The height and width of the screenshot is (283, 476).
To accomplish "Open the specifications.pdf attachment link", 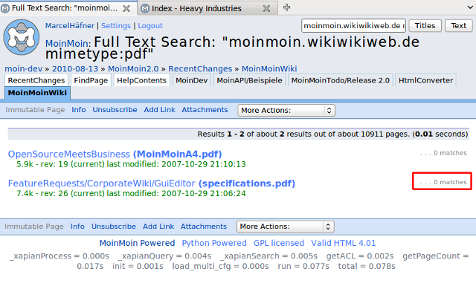I will [x=247, y=183].
